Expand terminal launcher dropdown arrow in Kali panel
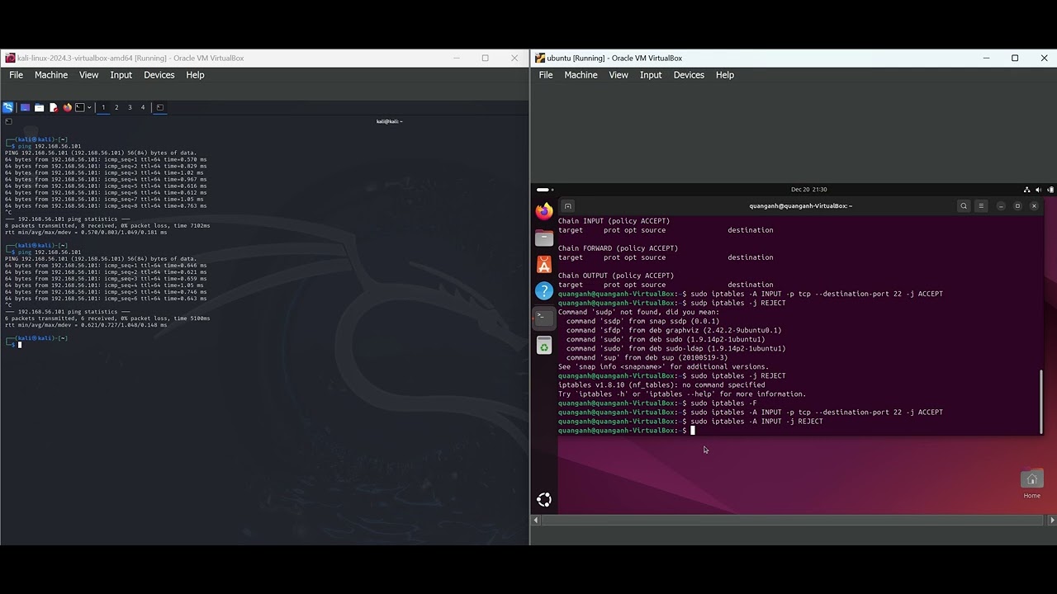The width and height of the screenshot is (1057, 594). tap(89, 107)
